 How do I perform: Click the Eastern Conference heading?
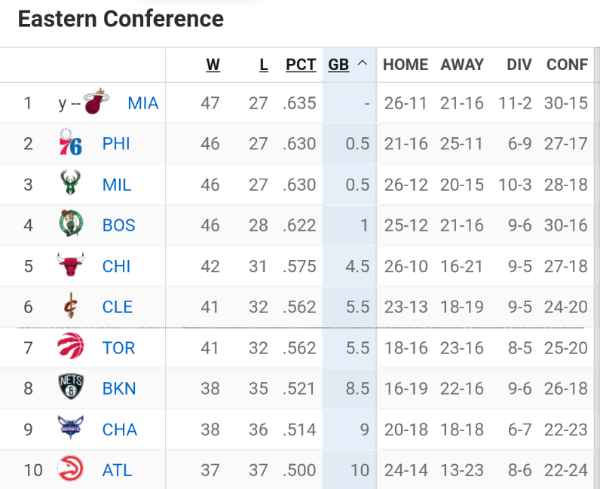pyautogui.click(x=121, y=19)
